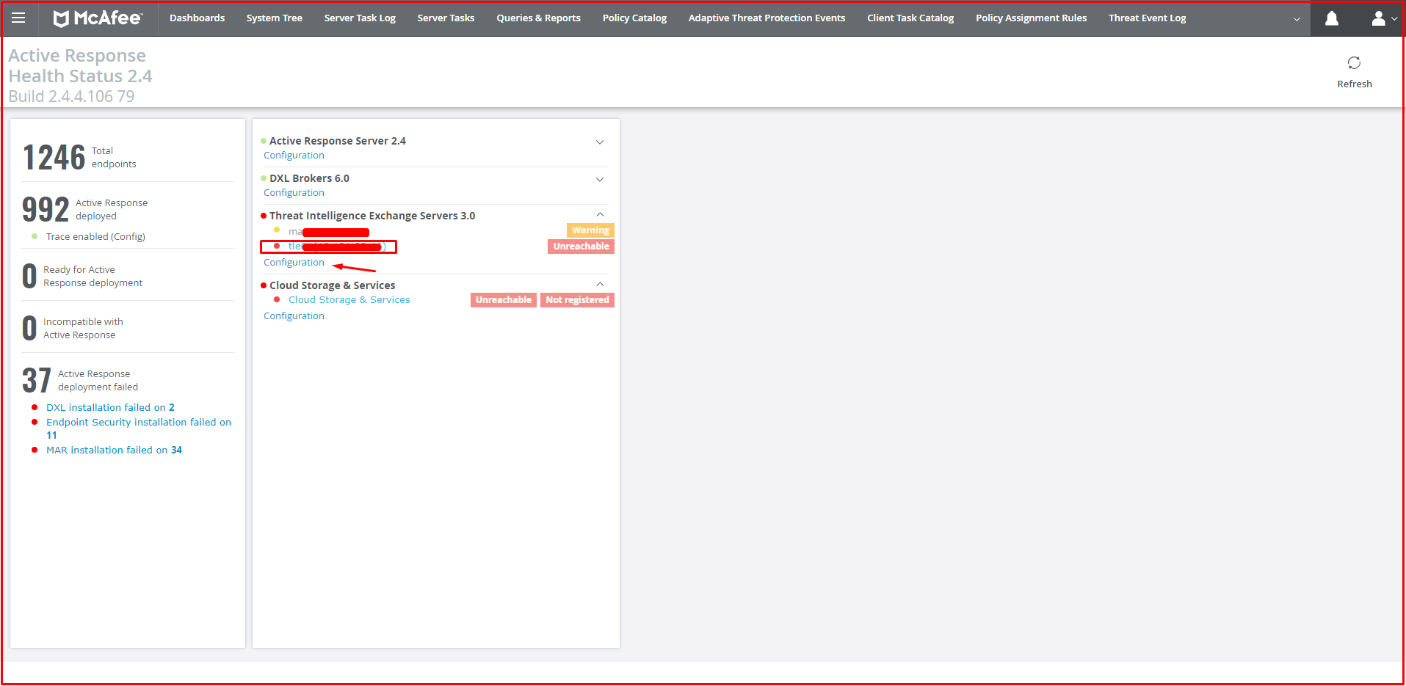1406x686 pixels.
Task: Open Configuration under Active Response Server
Action: [x=294, y=156]
